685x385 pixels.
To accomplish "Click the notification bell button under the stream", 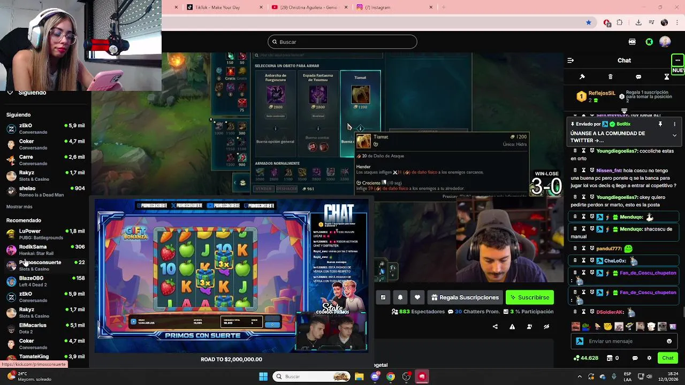I will 400,297.
